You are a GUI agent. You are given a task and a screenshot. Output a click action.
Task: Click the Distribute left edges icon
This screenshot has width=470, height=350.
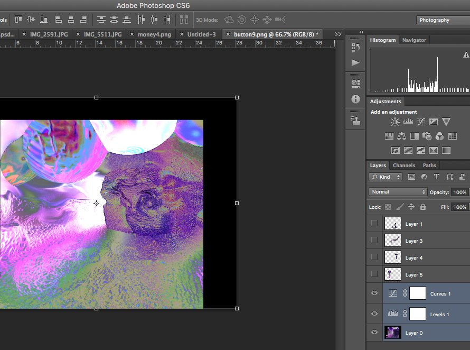(141, 20)
